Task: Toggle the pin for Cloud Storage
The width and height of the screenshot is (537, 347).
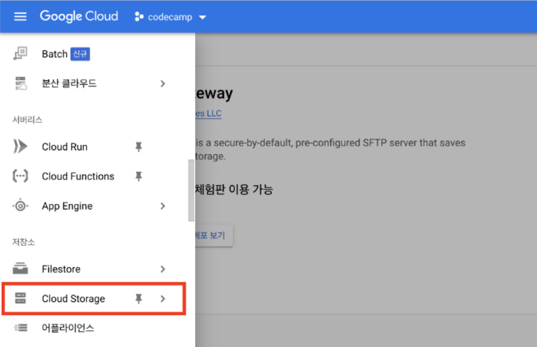Action: (x=139, y=299)
